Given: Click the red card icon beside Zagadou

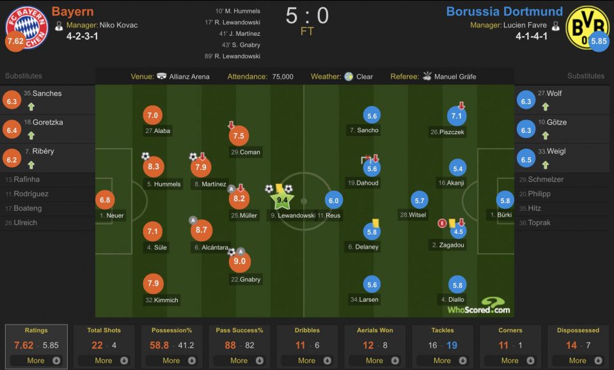Looking at the screenshot, I should [x=441, y=223].
